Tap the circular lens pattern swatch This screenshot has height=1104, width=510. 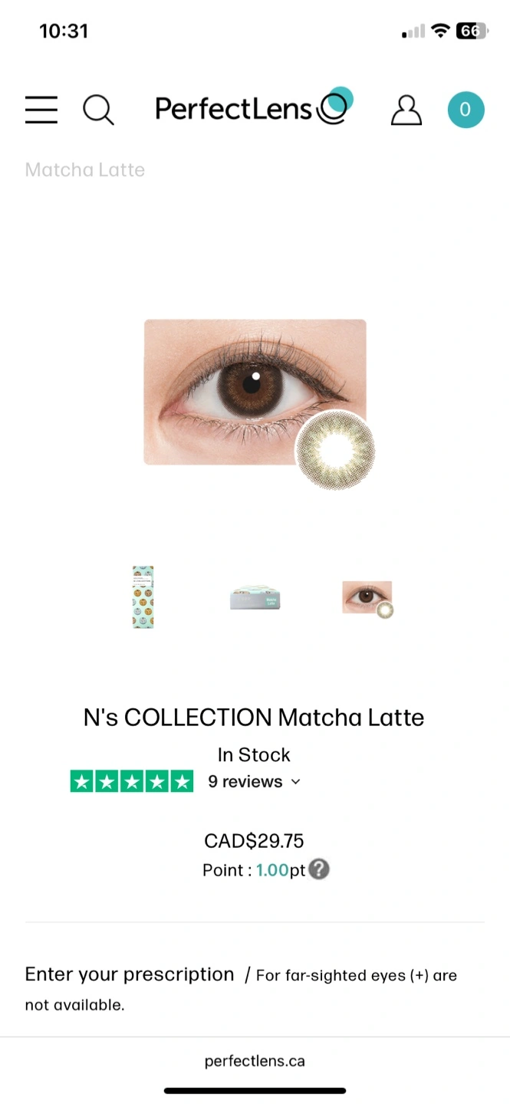pyautogui.click(x=335, y=450)
